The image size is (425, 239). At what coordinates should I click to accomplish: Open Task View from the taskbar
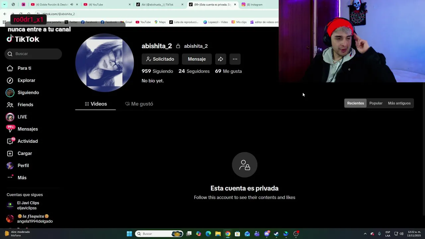click(x=189, y=234)
